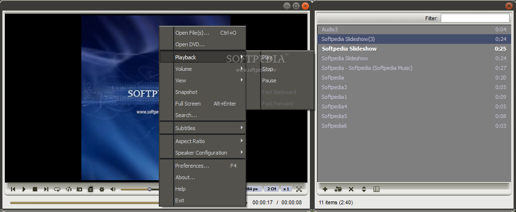Expand the Speaker Configuration submenu
Image resolution: width=516 pixels, height=212 pixels.
[203, 153]
